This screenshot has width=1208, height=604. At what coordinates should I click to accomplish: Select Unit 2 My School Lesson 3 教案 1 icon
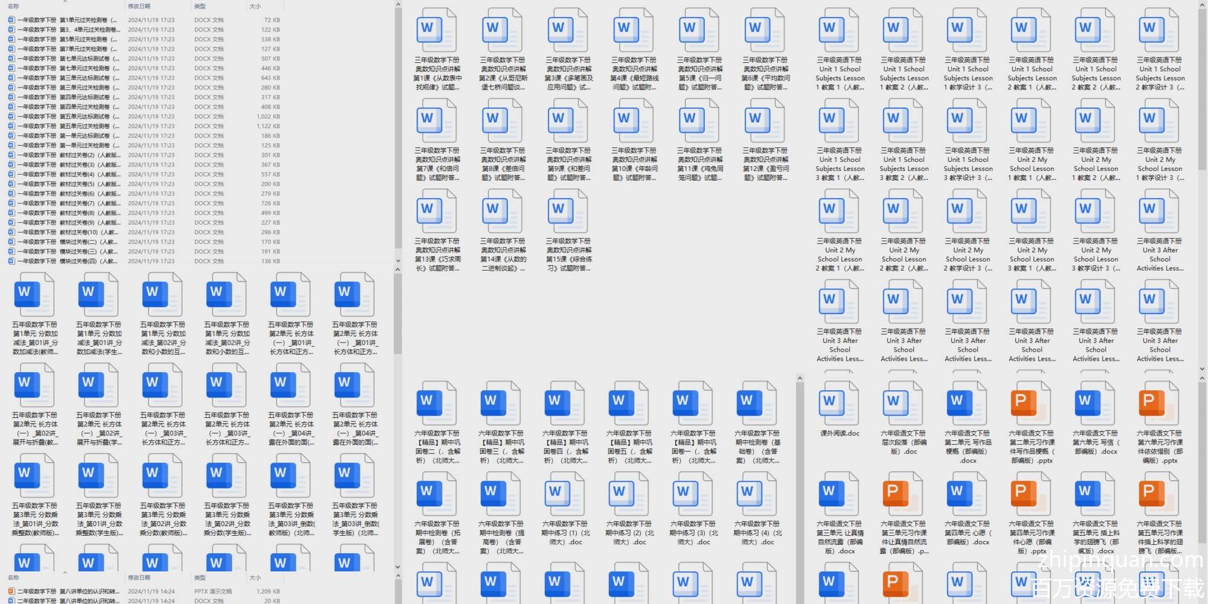click(x=1030, y=211)
